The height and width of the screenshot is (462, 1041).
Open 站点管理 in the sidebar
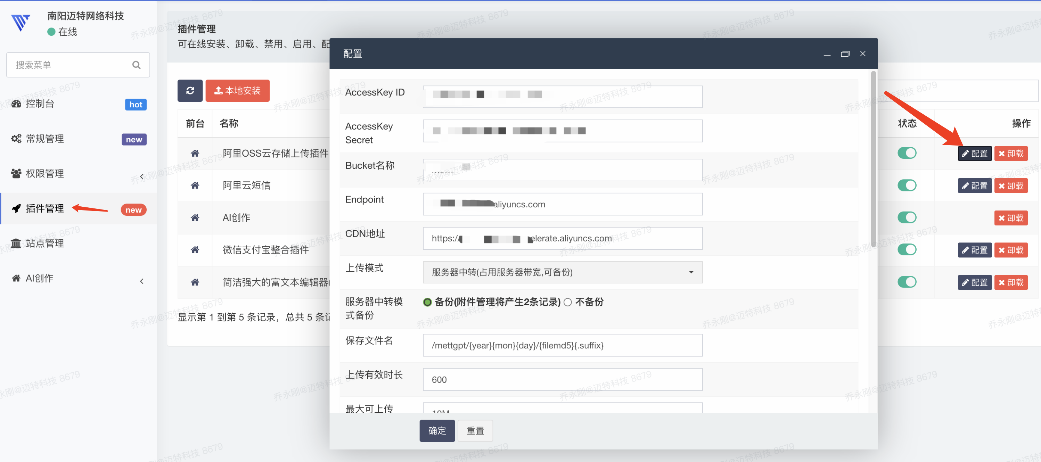coord(44,243)
